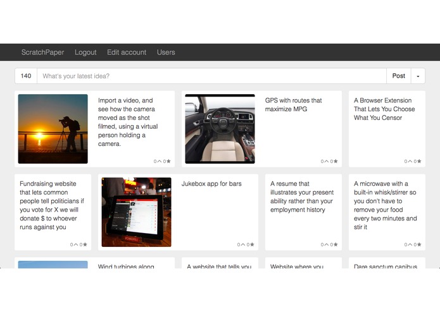Focus the "What's your latest idea?" field
This screenshot has height=312, width=440.
[211, 76]
